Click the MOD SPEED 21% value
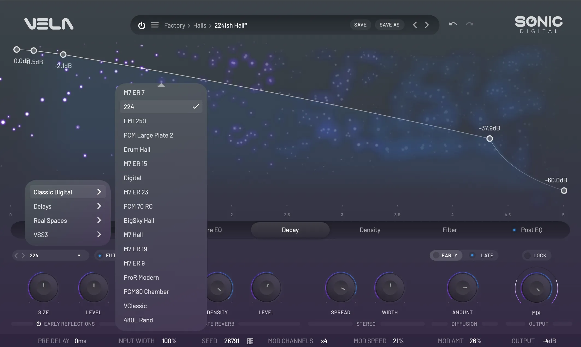The width and height of the screenshot is (581, 347). coord(398,341)
